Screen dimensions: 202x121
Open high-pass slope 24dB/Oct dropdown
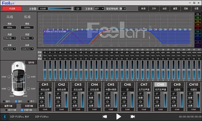coord(10,49)
